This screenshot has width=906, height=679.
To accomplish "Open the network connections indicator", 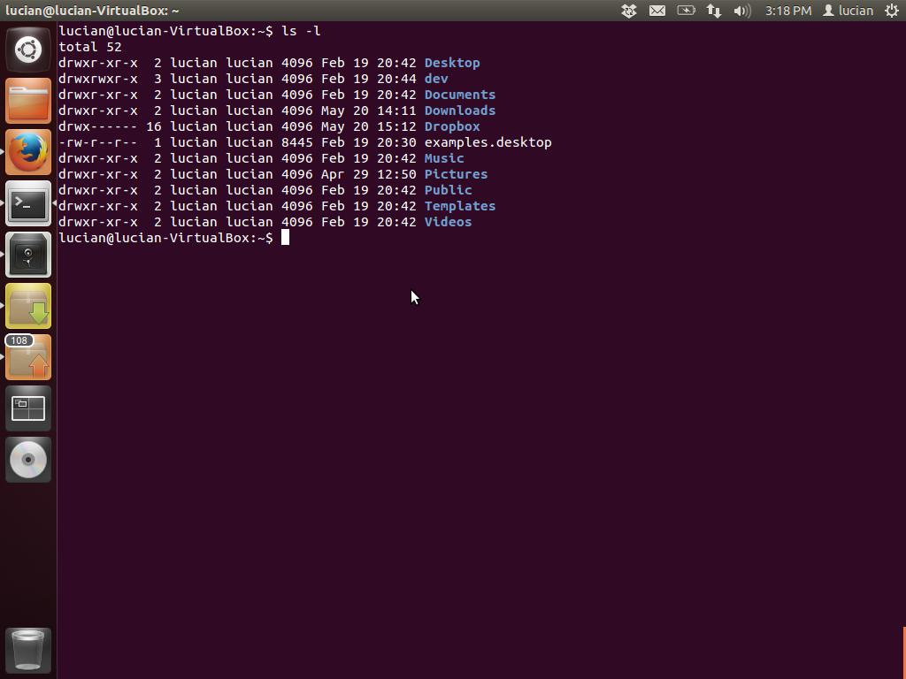I will (714, 11).
